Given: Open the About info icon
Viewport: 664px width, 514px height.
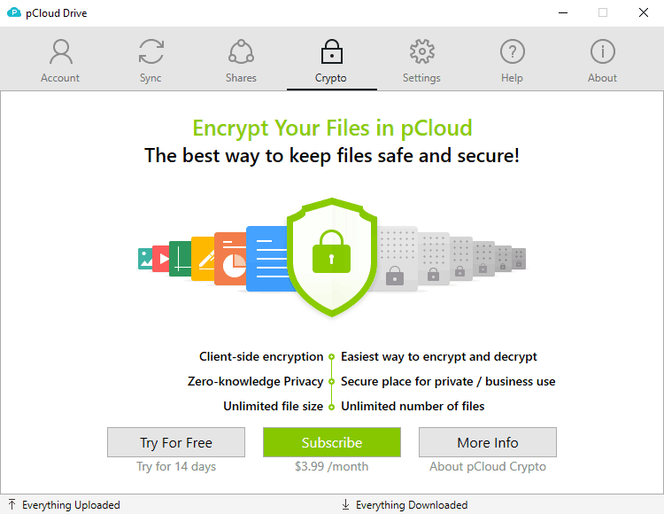Looking at the screenshot, I should (x=603, y=51).
